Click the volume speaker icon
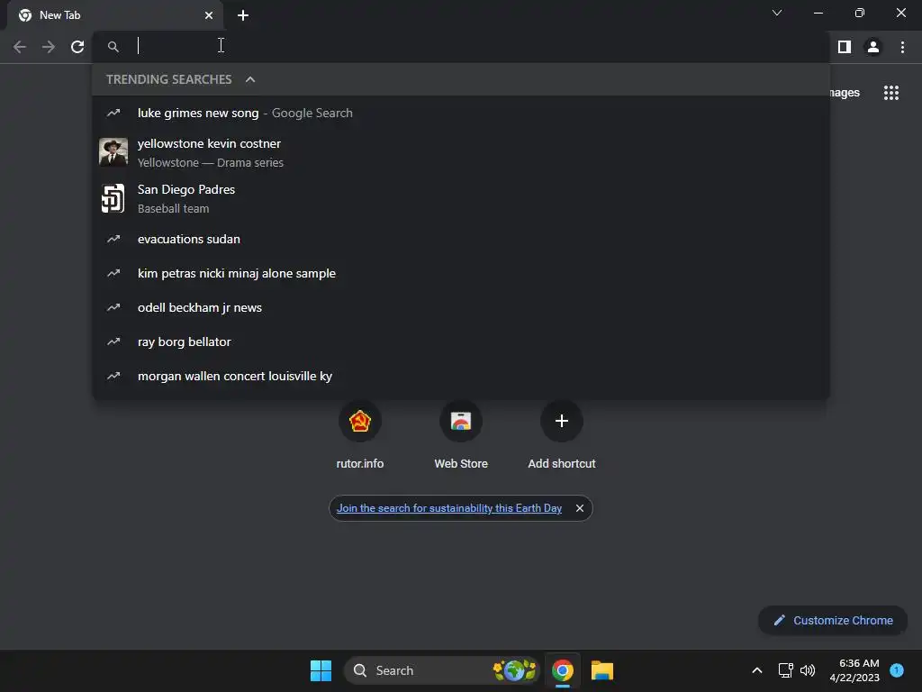 808,670
